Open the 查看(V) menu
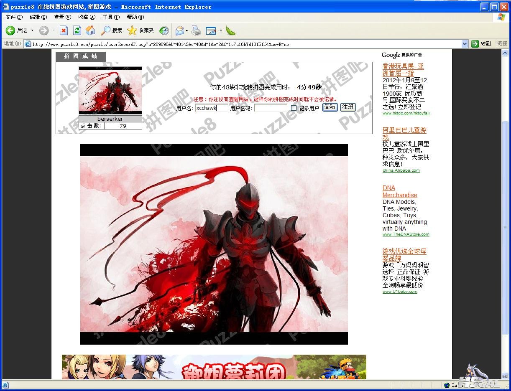The height and width of the screenshot is (391, 511). tap(62, 17)
